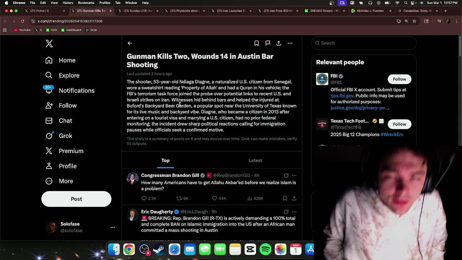The width and height of the screenshot is (462, 260).
Task: Switch to the Latest tab
Action: pos(255,160)
